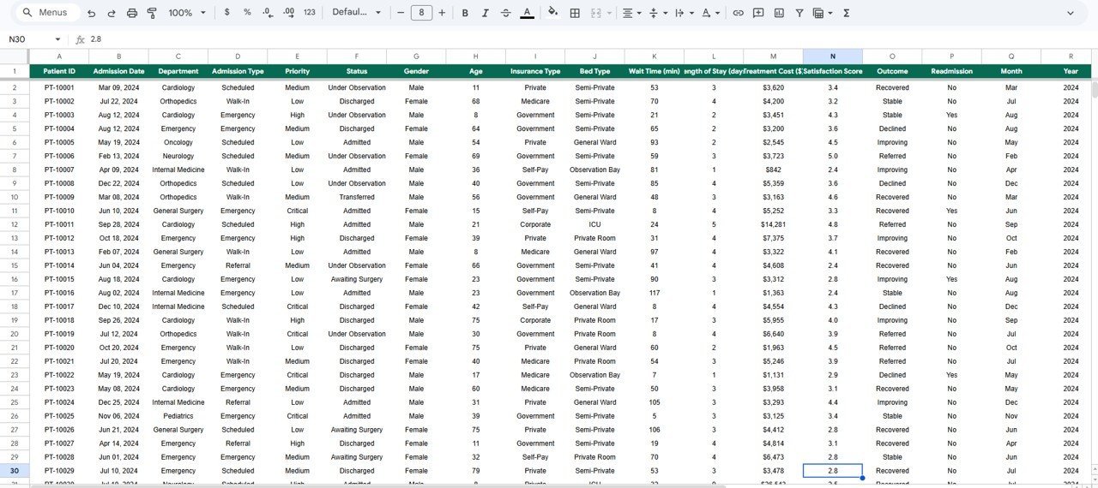Screen dimensions: 1098x488
Task: Toggle bold formatting
Action: click(465, 13)
